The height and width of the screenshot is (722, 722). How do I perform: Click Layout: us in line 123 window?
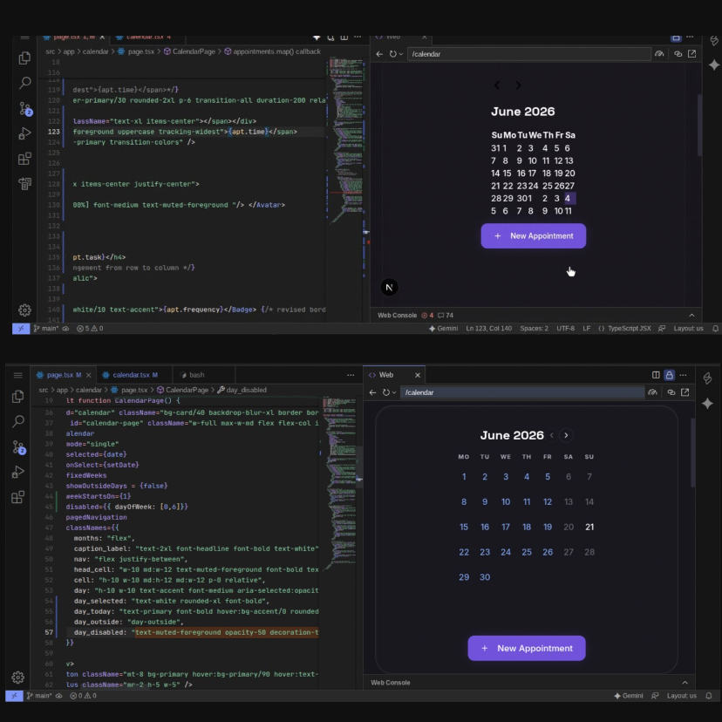[x=688, y=329]
